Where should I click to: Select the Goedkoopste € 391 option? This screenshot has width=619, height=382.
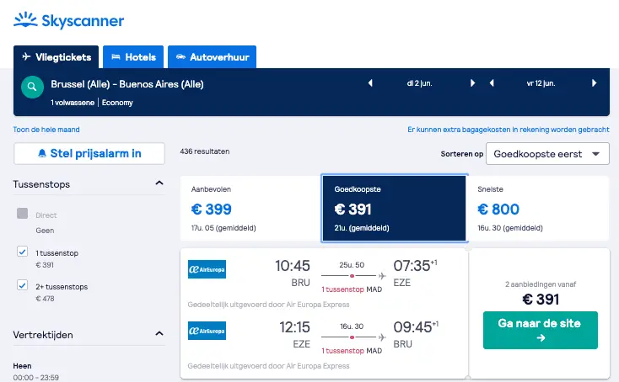(x=395, y=209)
